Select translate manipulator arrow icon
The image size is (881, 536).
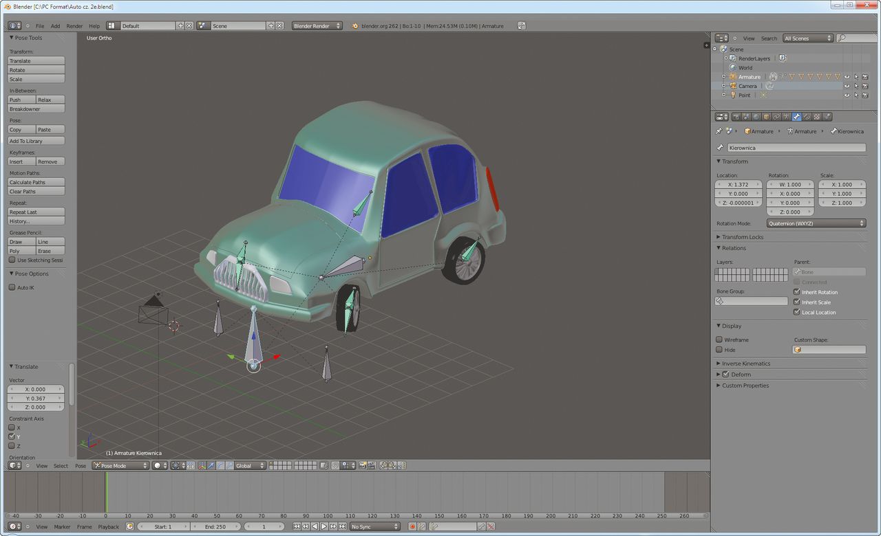click(x=211, y=465)
